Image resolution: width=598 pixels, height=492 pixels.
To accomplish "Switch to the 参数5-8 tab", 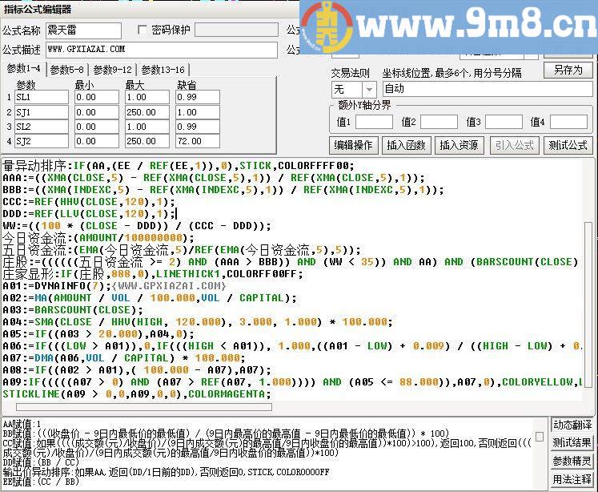I will [66, 70].
